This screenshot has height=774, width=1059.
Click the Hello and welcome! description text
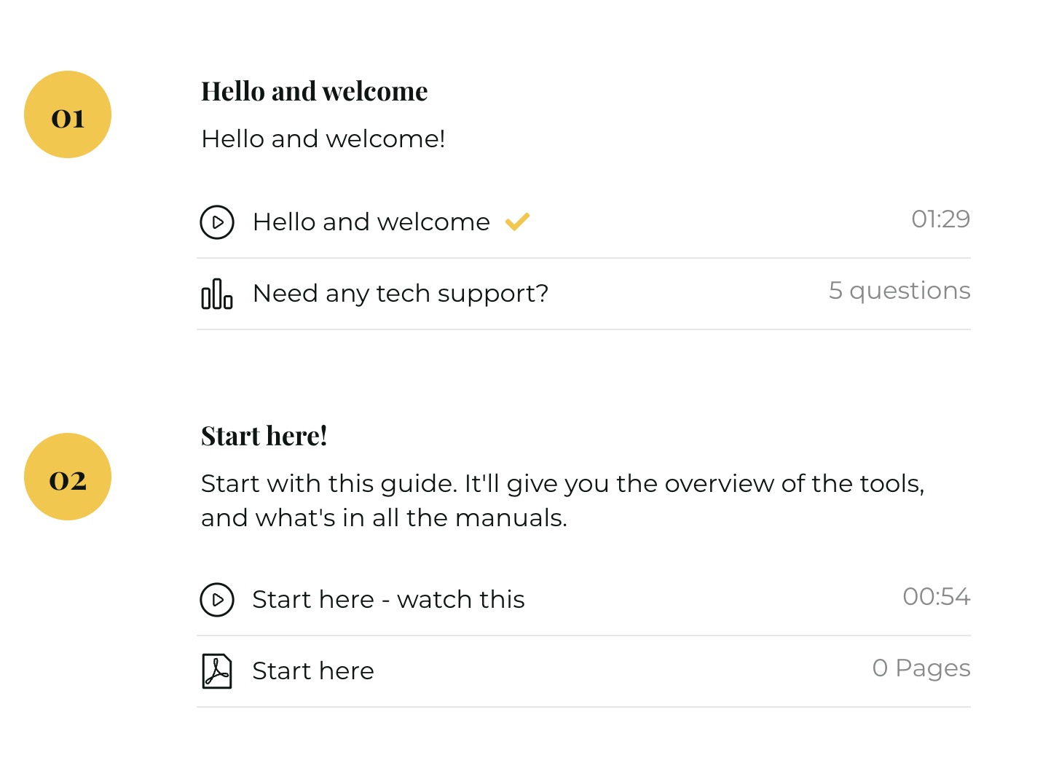(x=323, y=138)
